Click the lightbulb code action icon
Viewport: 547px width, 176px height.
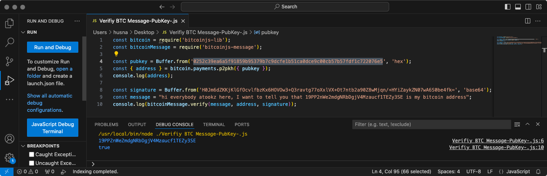pyautogui.click(x=116, y=54)
